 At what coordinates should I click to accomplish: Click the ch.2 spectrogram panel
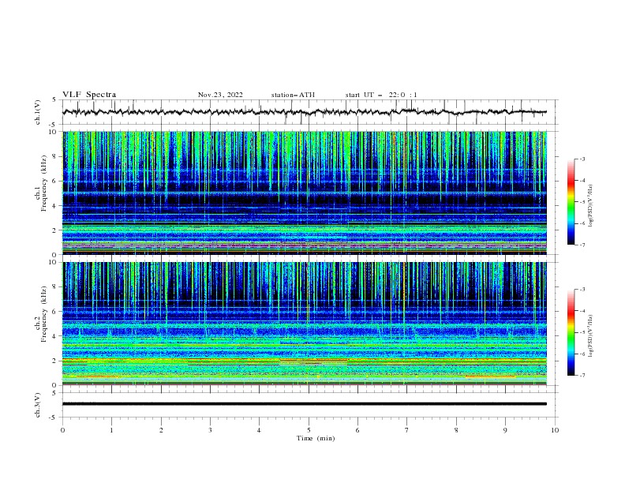[x=305, y=324]
